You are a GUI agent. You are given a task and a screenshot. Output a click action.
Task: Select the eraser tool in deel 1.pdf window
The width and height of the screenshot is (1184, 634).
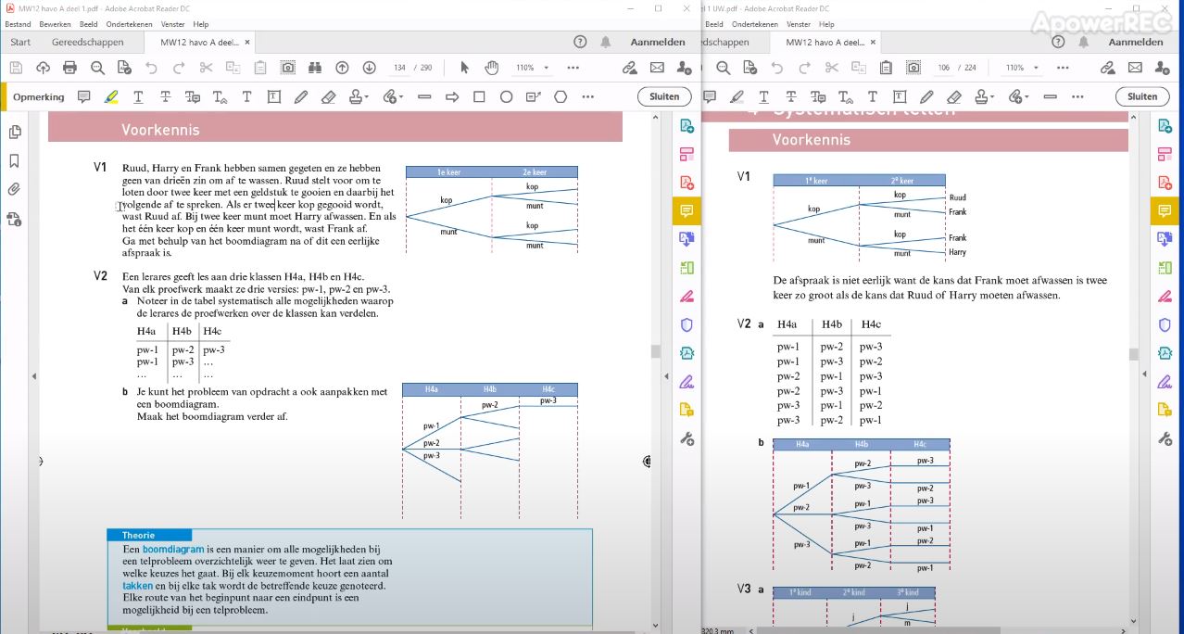tap(328, 96)
